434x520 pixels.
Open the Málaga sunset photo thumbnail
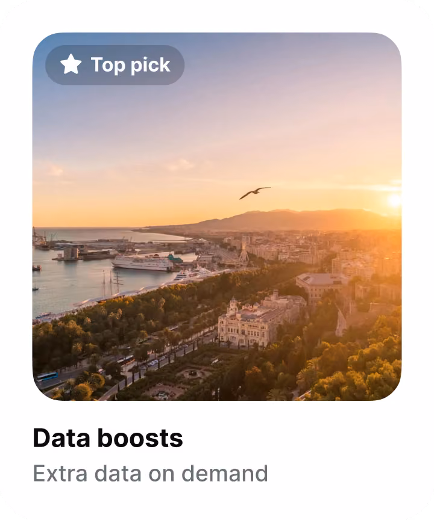(217, 217)
